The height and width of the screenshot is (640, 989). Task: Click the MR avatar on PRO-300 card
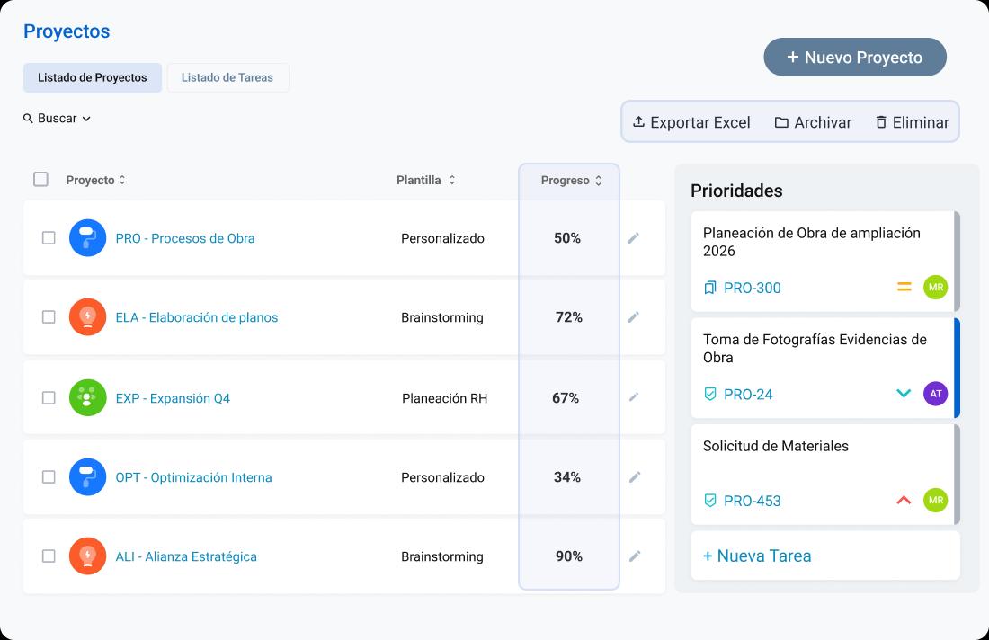pyautogui.click(x=935, y=287)
